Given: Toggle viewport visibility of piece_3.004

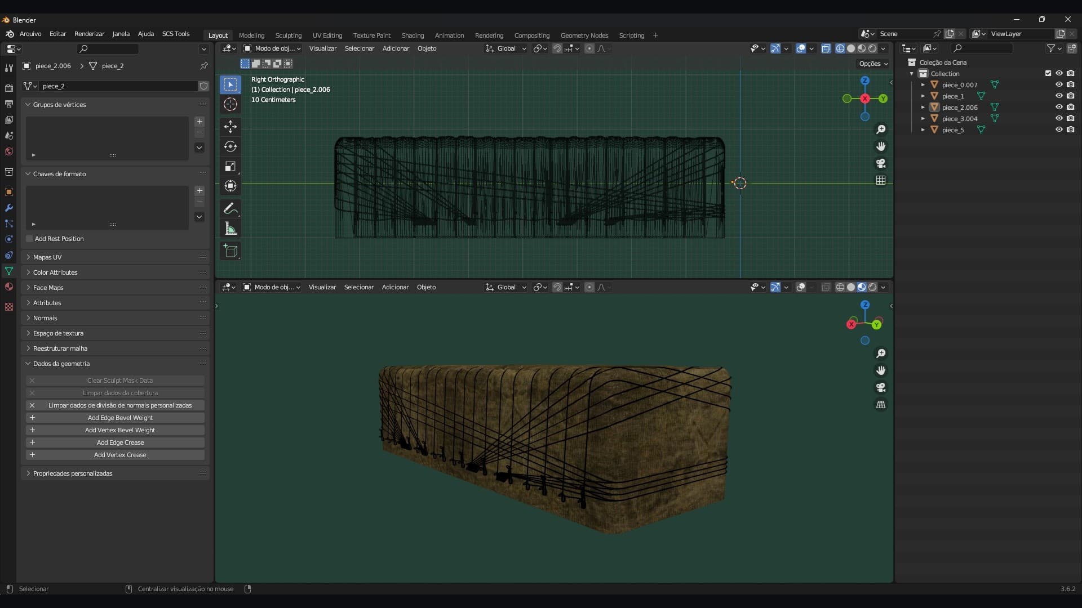Looking at the screenshot, I should tap(1059, 118).
